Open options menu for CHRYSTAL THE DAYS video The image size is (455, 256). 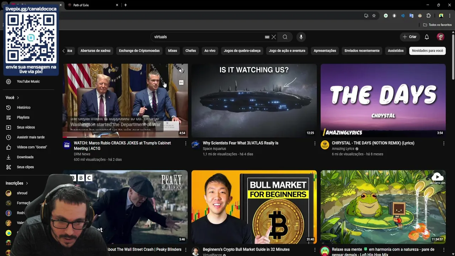(444, 143)
